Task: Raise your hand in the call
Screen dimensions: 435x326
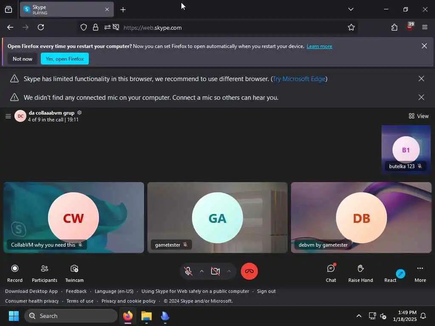Action: tap(360, 273)
